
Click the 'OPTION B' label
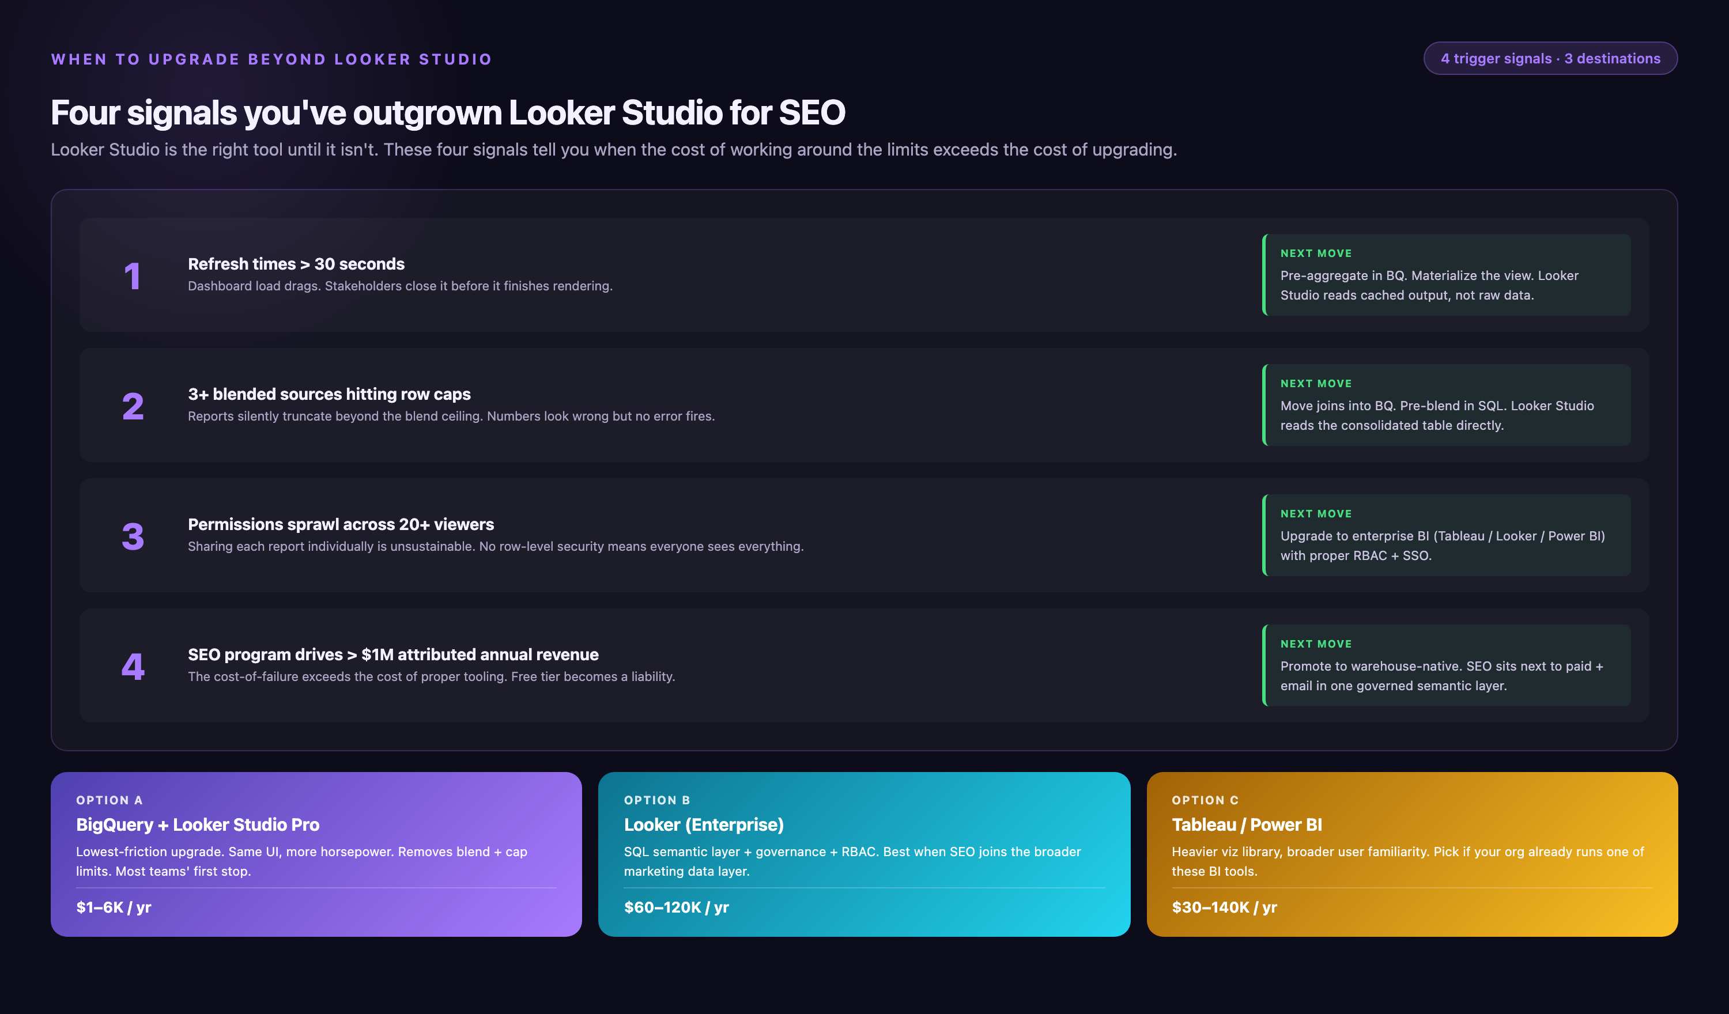tap(657, 801)
